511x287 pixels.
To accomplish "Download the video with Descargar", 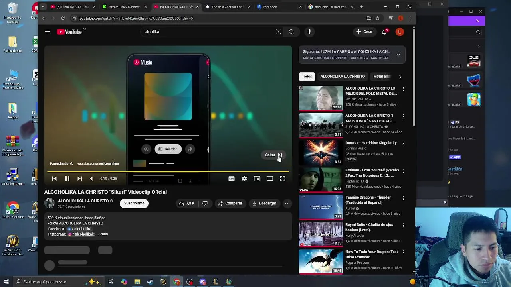I will point(264,204).
